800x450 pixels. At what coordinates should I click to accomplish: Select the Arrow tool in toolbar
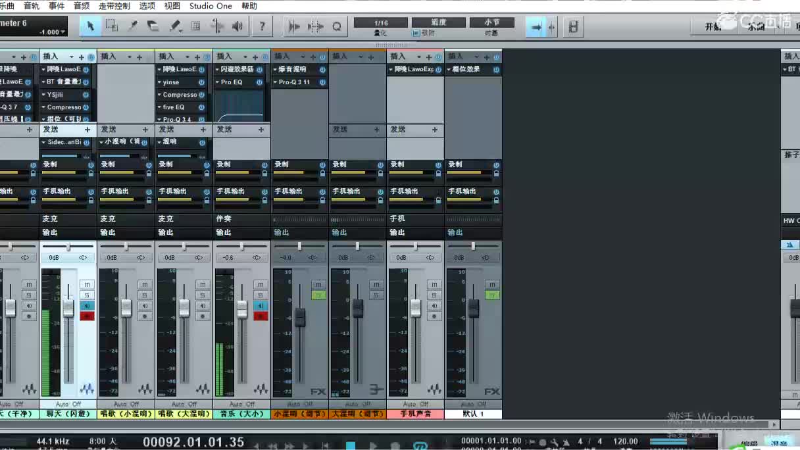pyautogui.click(x=90, y=26)
